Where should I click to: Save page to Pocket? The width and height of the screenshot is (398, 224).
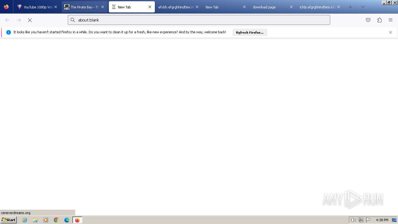click(x=368, y=20)
